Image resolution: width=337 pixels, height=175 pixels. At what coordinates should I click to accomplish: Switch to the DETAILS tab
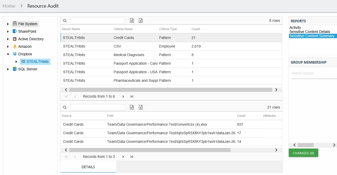click(88, 167)
